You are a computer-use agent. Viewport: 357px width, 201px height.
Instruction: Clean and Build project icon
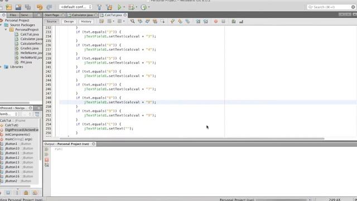click(109, 7)
